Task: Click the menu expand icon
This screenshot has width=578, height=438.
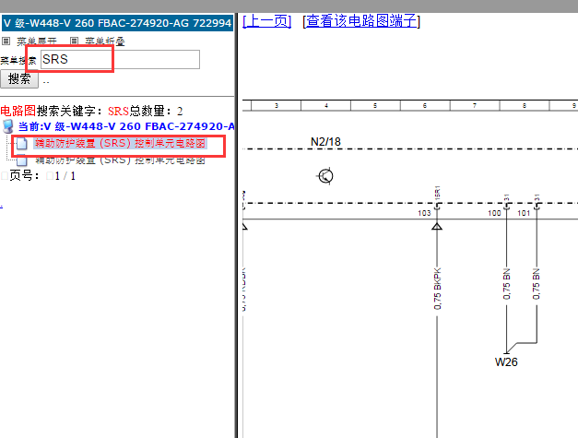Action: (6, 41)
